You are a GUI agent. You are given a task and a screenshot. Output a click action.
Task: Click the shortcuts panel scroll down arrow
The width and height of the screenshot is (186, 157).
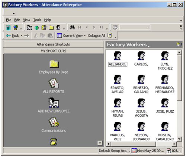pyautogui.click(x=100, y=143)
